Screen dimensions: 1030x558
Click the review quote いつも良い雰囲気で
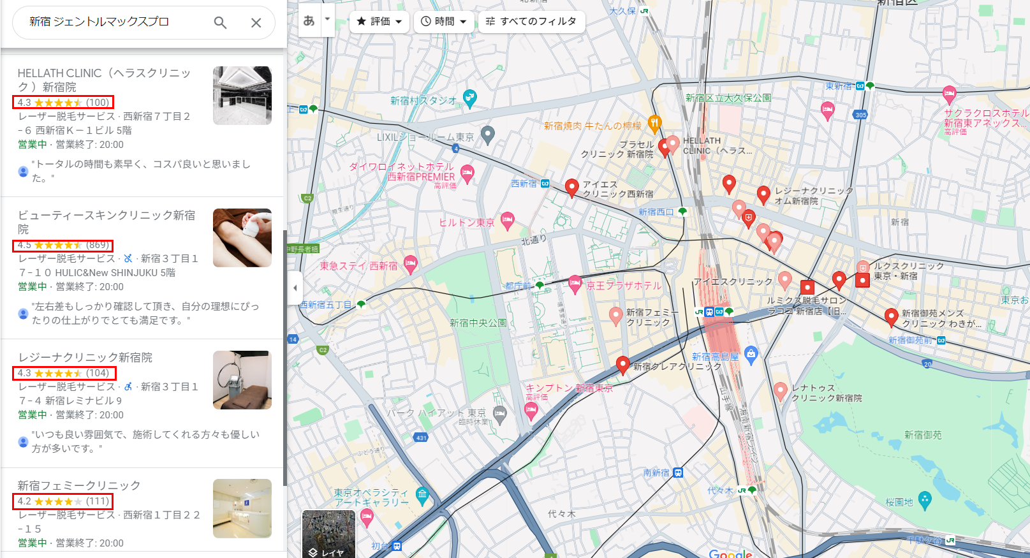pyautogui.click(x=145, y=441)
